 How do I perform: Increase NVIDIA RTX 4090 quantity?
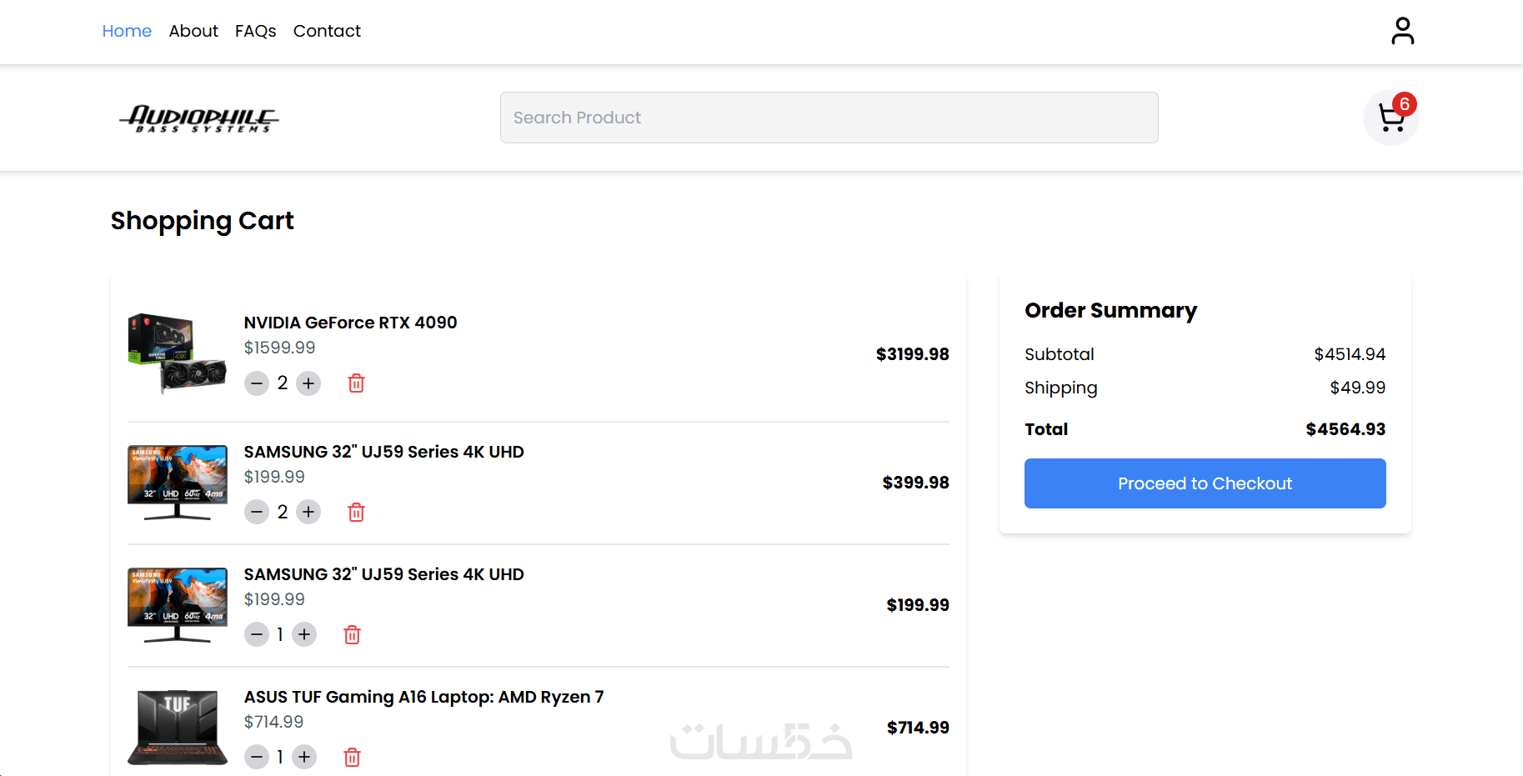point(308,383)
